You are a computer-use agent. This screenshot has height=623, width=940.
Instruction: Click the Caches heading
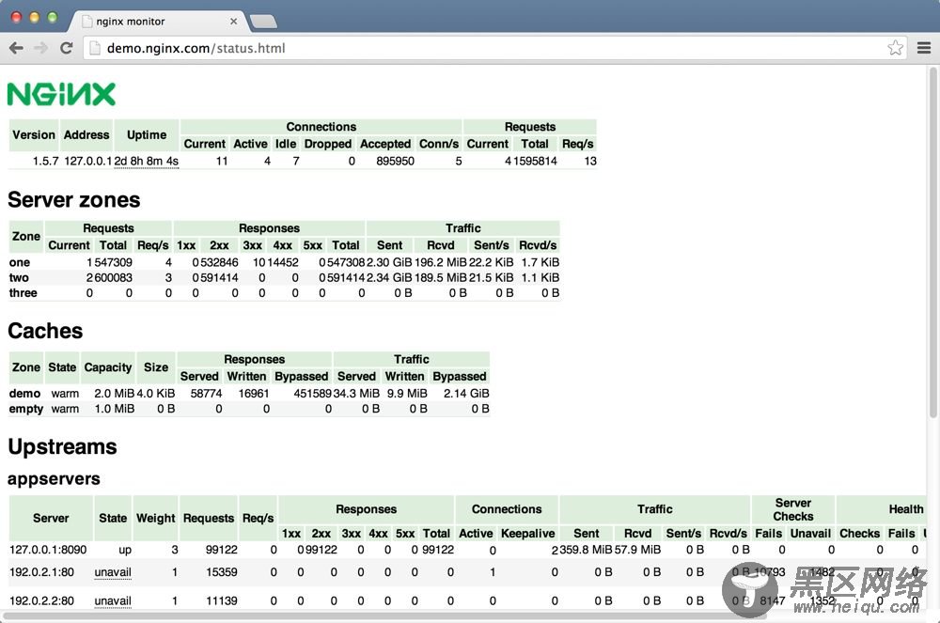[x=45, y=331]
